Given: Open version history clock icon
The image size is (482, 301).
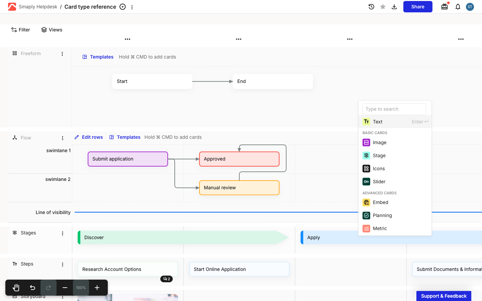Looking at the screenshot, I should (371, 7).
